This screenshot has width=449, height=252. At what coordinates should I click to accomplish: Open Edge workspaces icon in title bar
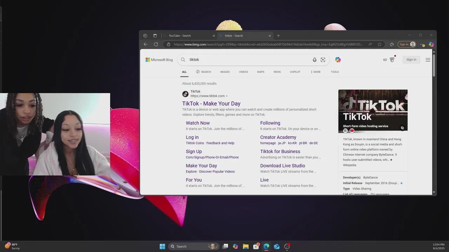pos(145,36)
